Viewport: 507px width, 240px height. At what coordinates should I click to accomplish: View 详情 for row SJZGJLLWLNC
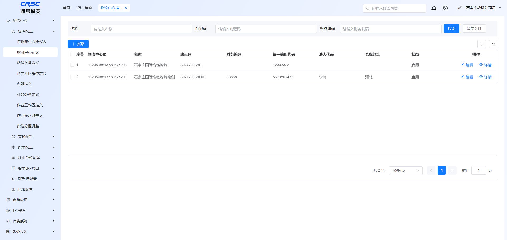(485, 77)
